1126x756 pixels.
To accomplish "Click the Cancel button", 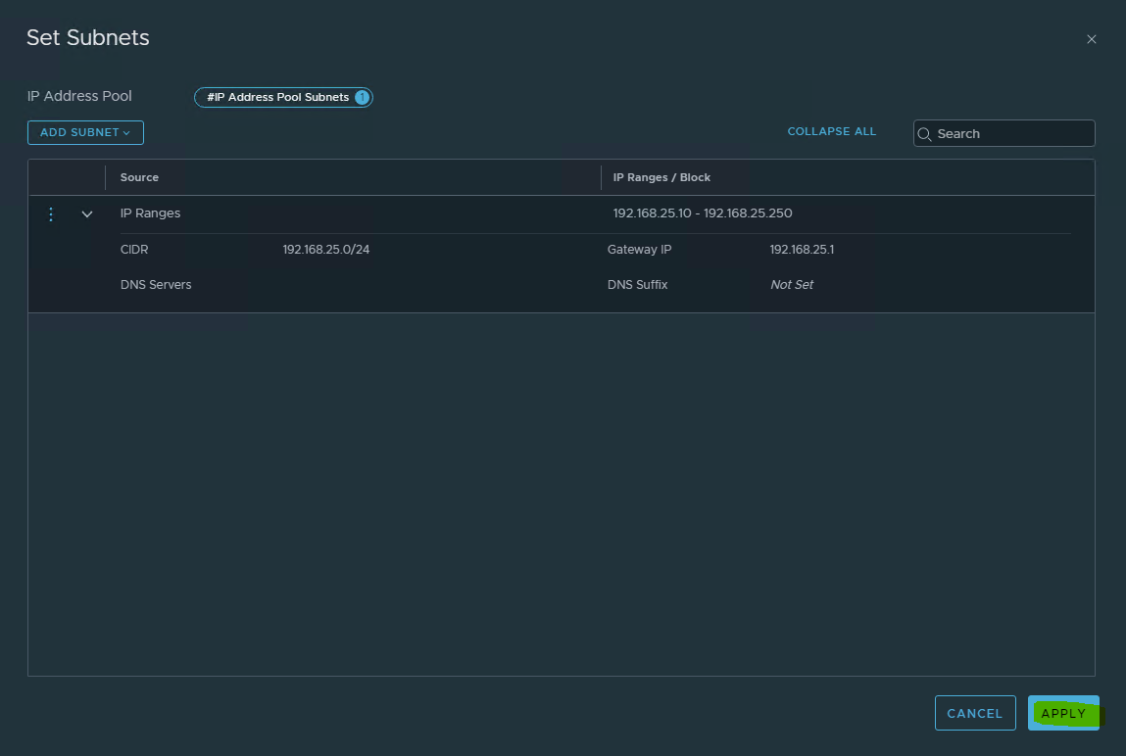I will tap(975, 713).
